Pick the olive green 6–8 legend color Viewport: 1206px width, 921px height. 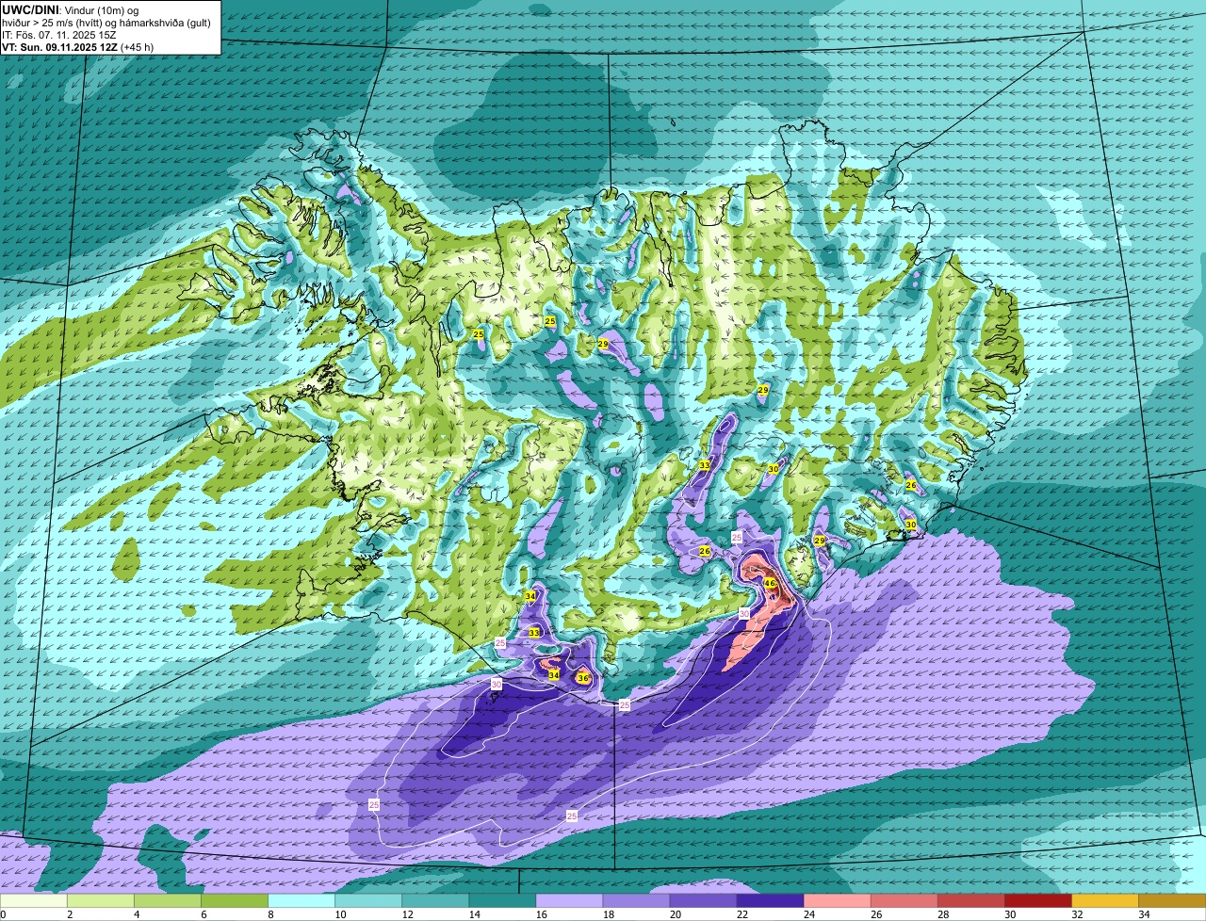[x=235, y=900]
